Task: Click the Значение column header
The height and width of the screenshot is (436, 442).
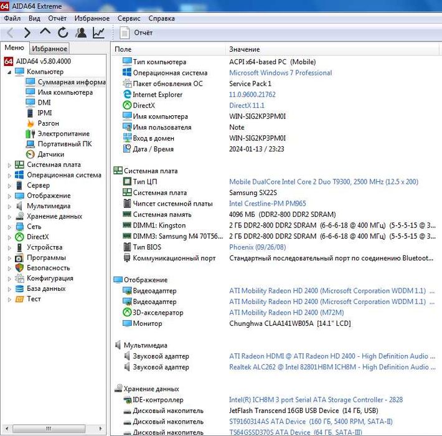Action: tap(332, 49)
